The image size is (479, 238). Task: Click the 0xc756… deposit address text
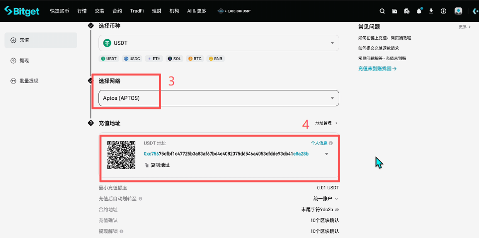pyautogui.click(x=226, y=154)
